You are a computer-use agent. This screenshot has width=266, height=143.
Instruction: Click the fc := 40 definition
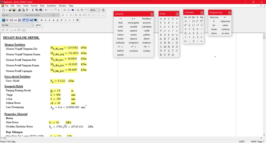point(54,122)
